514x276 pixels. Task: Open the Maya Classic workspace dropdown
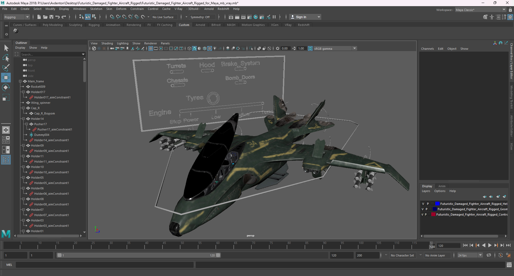point(481,10)
